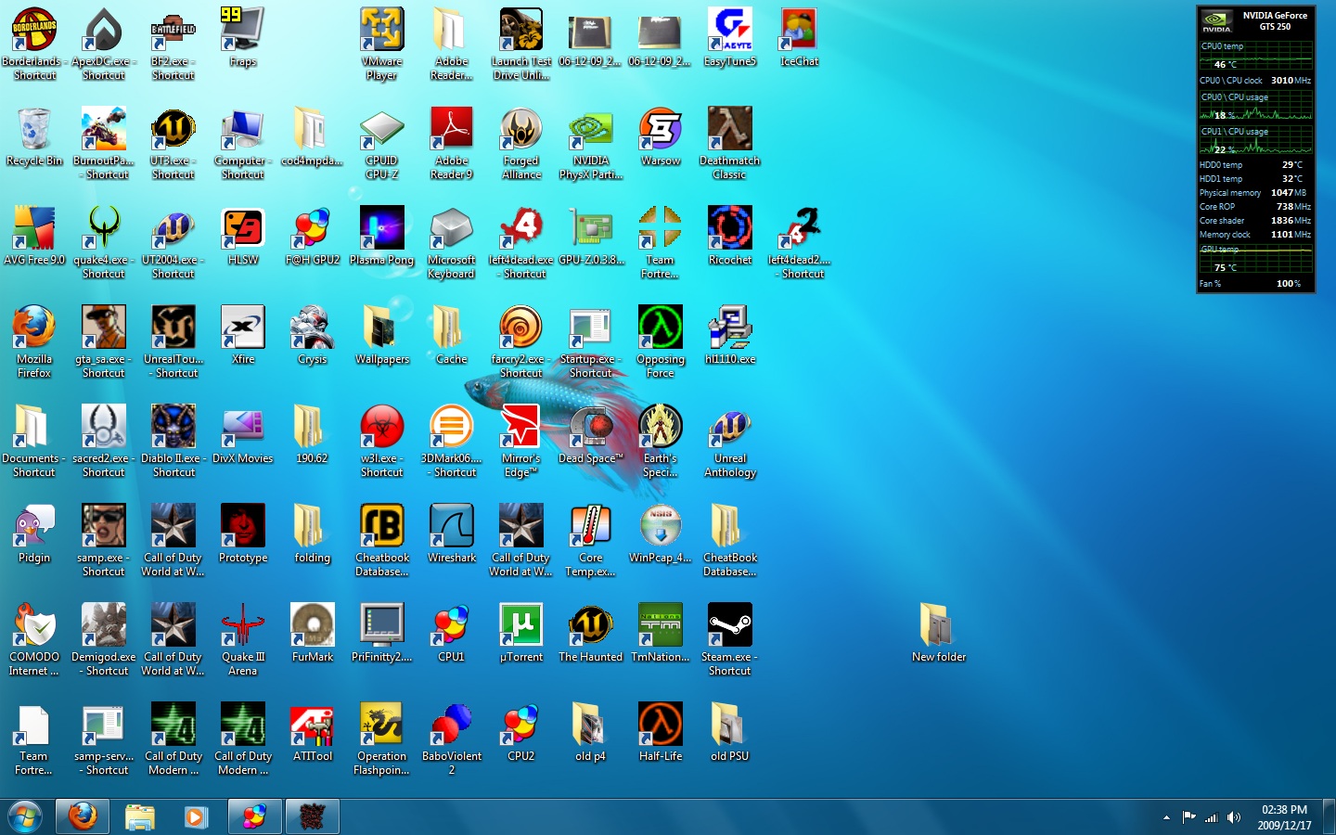Select the Plasma Pong icon

click(382, 228)
